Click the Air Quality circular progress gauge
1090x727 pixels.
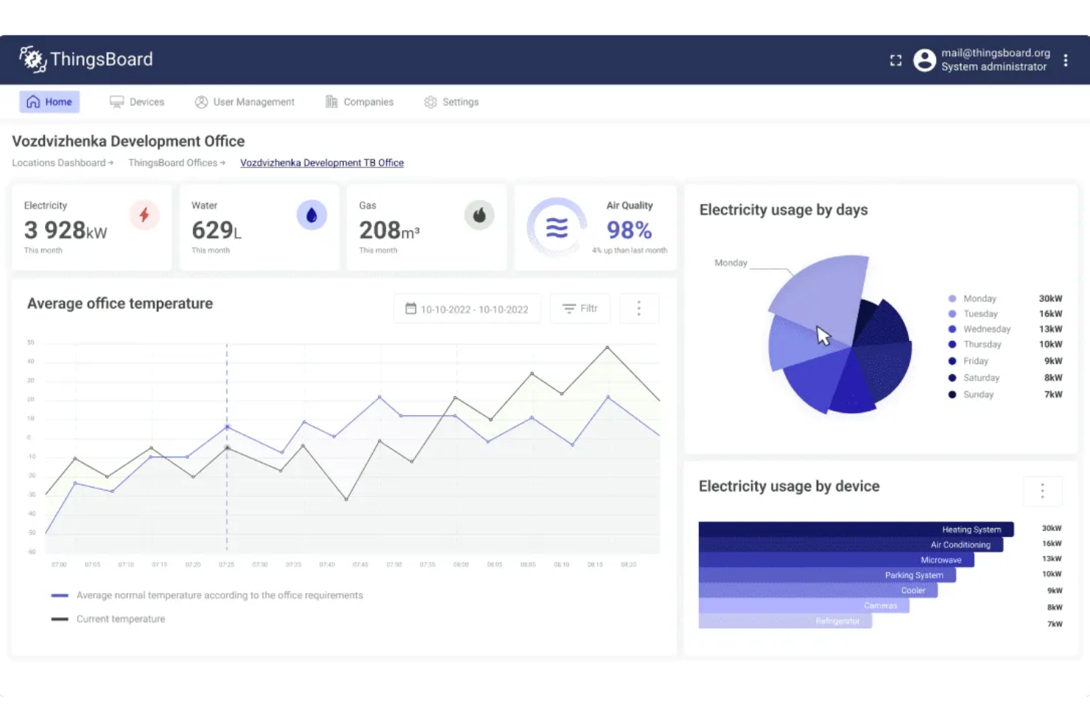[556, 227]
